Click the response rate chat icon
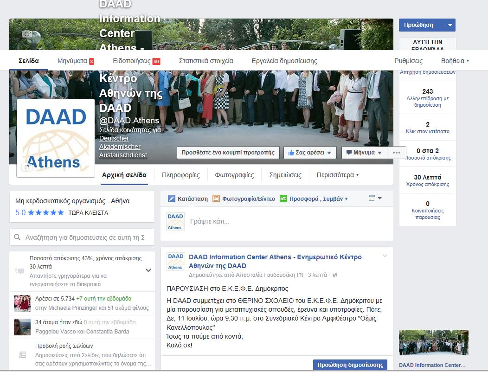This screenshot has height=372, width=488. click(19, 271)
